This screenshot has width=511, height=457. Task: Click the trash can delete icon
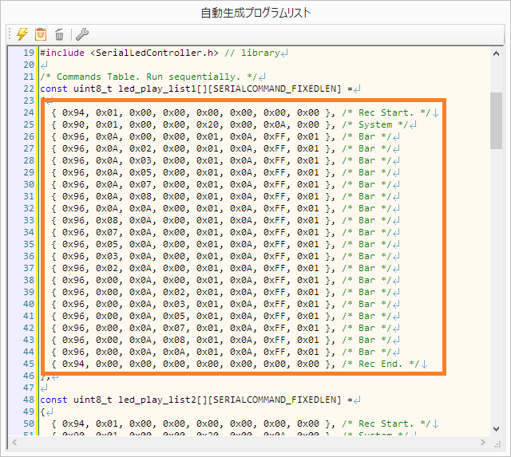59,34
